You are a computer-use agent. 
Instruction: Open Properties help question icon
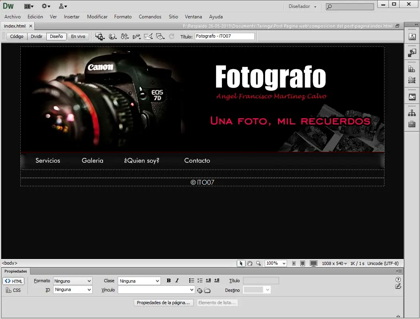[x=398, y=279]
